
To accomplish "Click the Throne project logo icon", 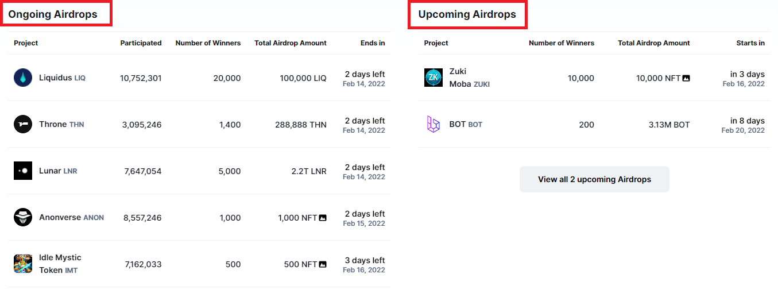I will click(23, 124).
